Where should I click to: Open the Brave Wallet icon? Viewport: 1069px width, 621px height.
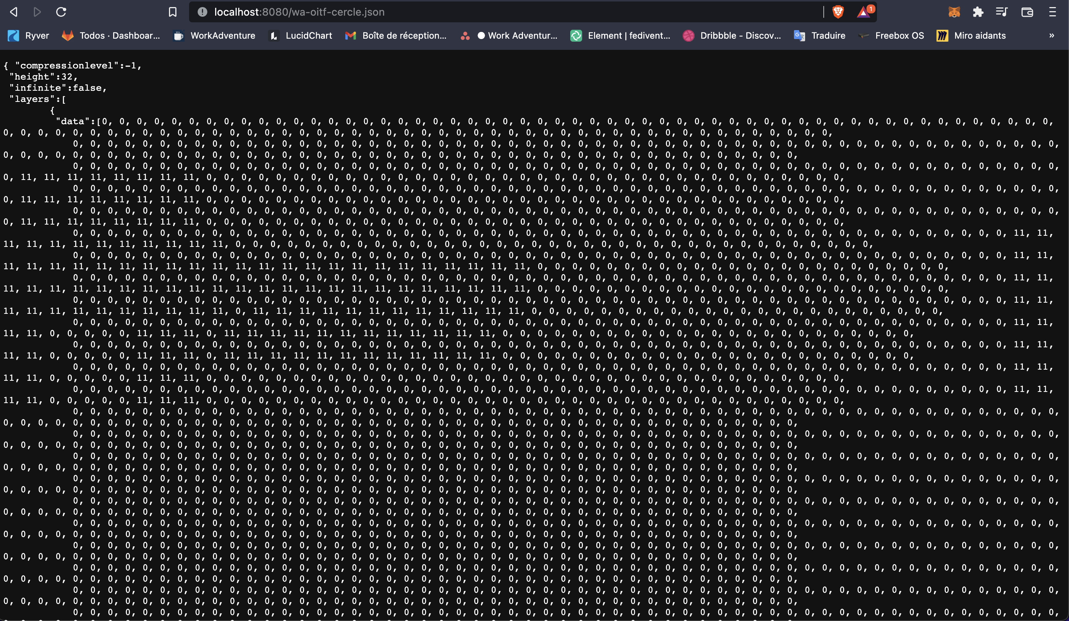(x=1027, y=12)
